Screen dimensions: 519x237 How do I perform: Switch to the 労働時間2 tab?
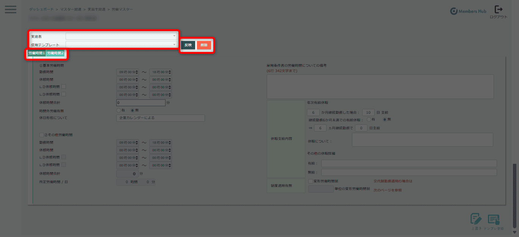55,53
